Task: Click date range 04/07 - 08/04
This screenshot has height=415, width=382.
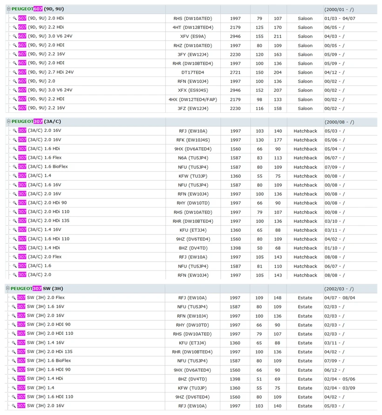Action: 340,298
